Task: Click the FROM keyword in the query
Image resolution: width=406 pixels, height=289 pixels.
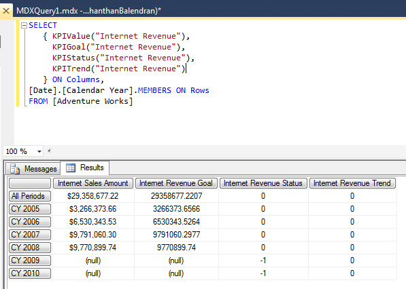Action: tap(38, 101)
